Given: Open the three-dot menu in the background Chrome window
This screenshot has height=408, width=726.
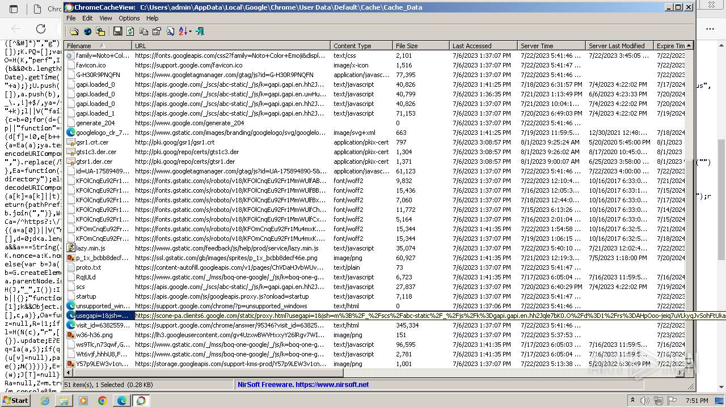Looking at the screenshot, I should (x=710, y=28).
